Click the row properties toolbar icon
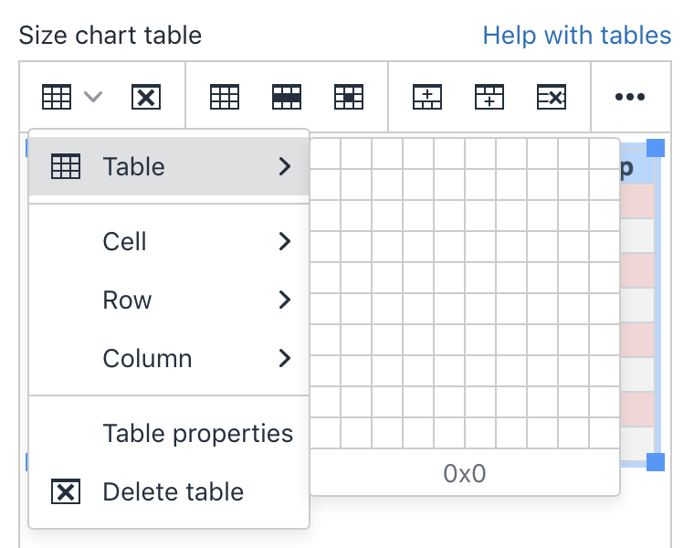This screenshot has height=548, width=694. (x=287, y=96)
